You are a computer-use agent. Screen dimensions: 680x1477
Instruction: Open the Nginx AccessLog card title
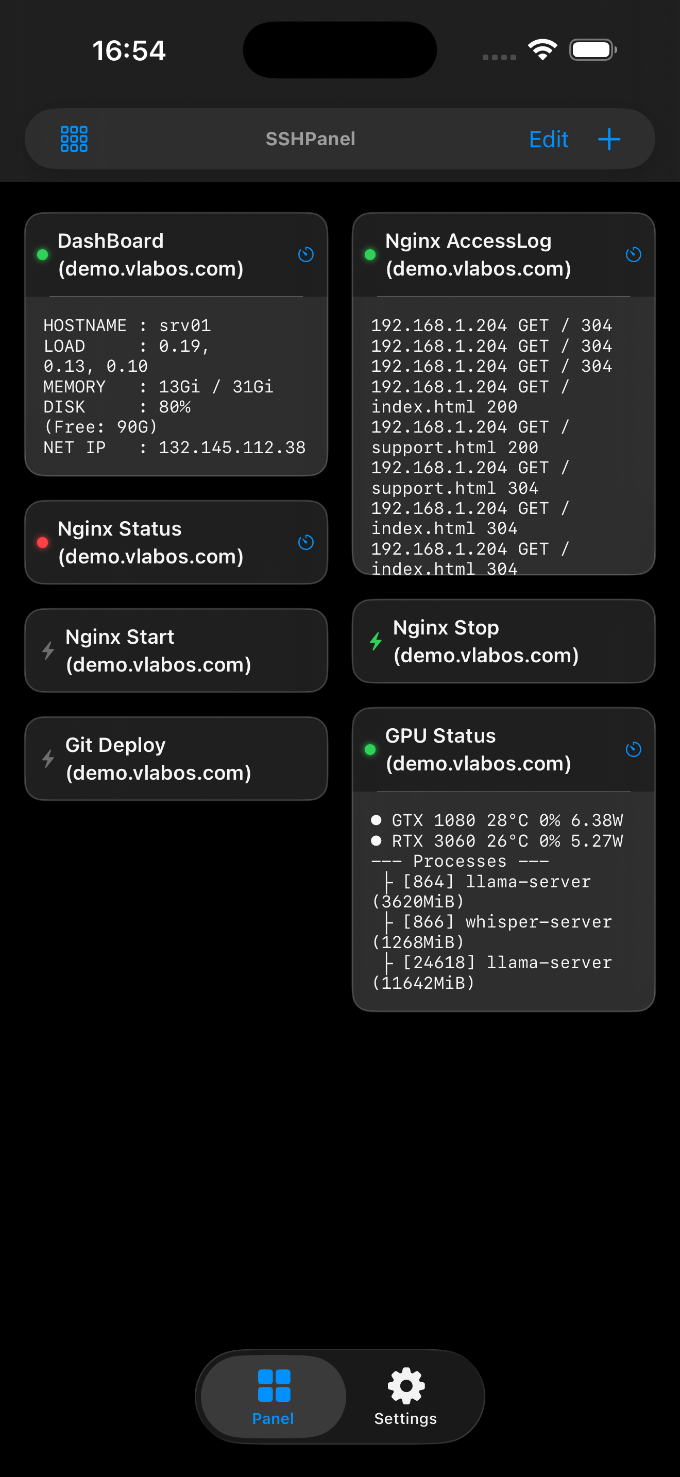click(x=478, y=254)
